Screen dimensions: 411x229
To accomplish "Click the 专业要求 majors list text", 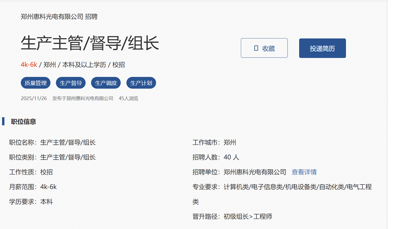I will pos(297,187).
